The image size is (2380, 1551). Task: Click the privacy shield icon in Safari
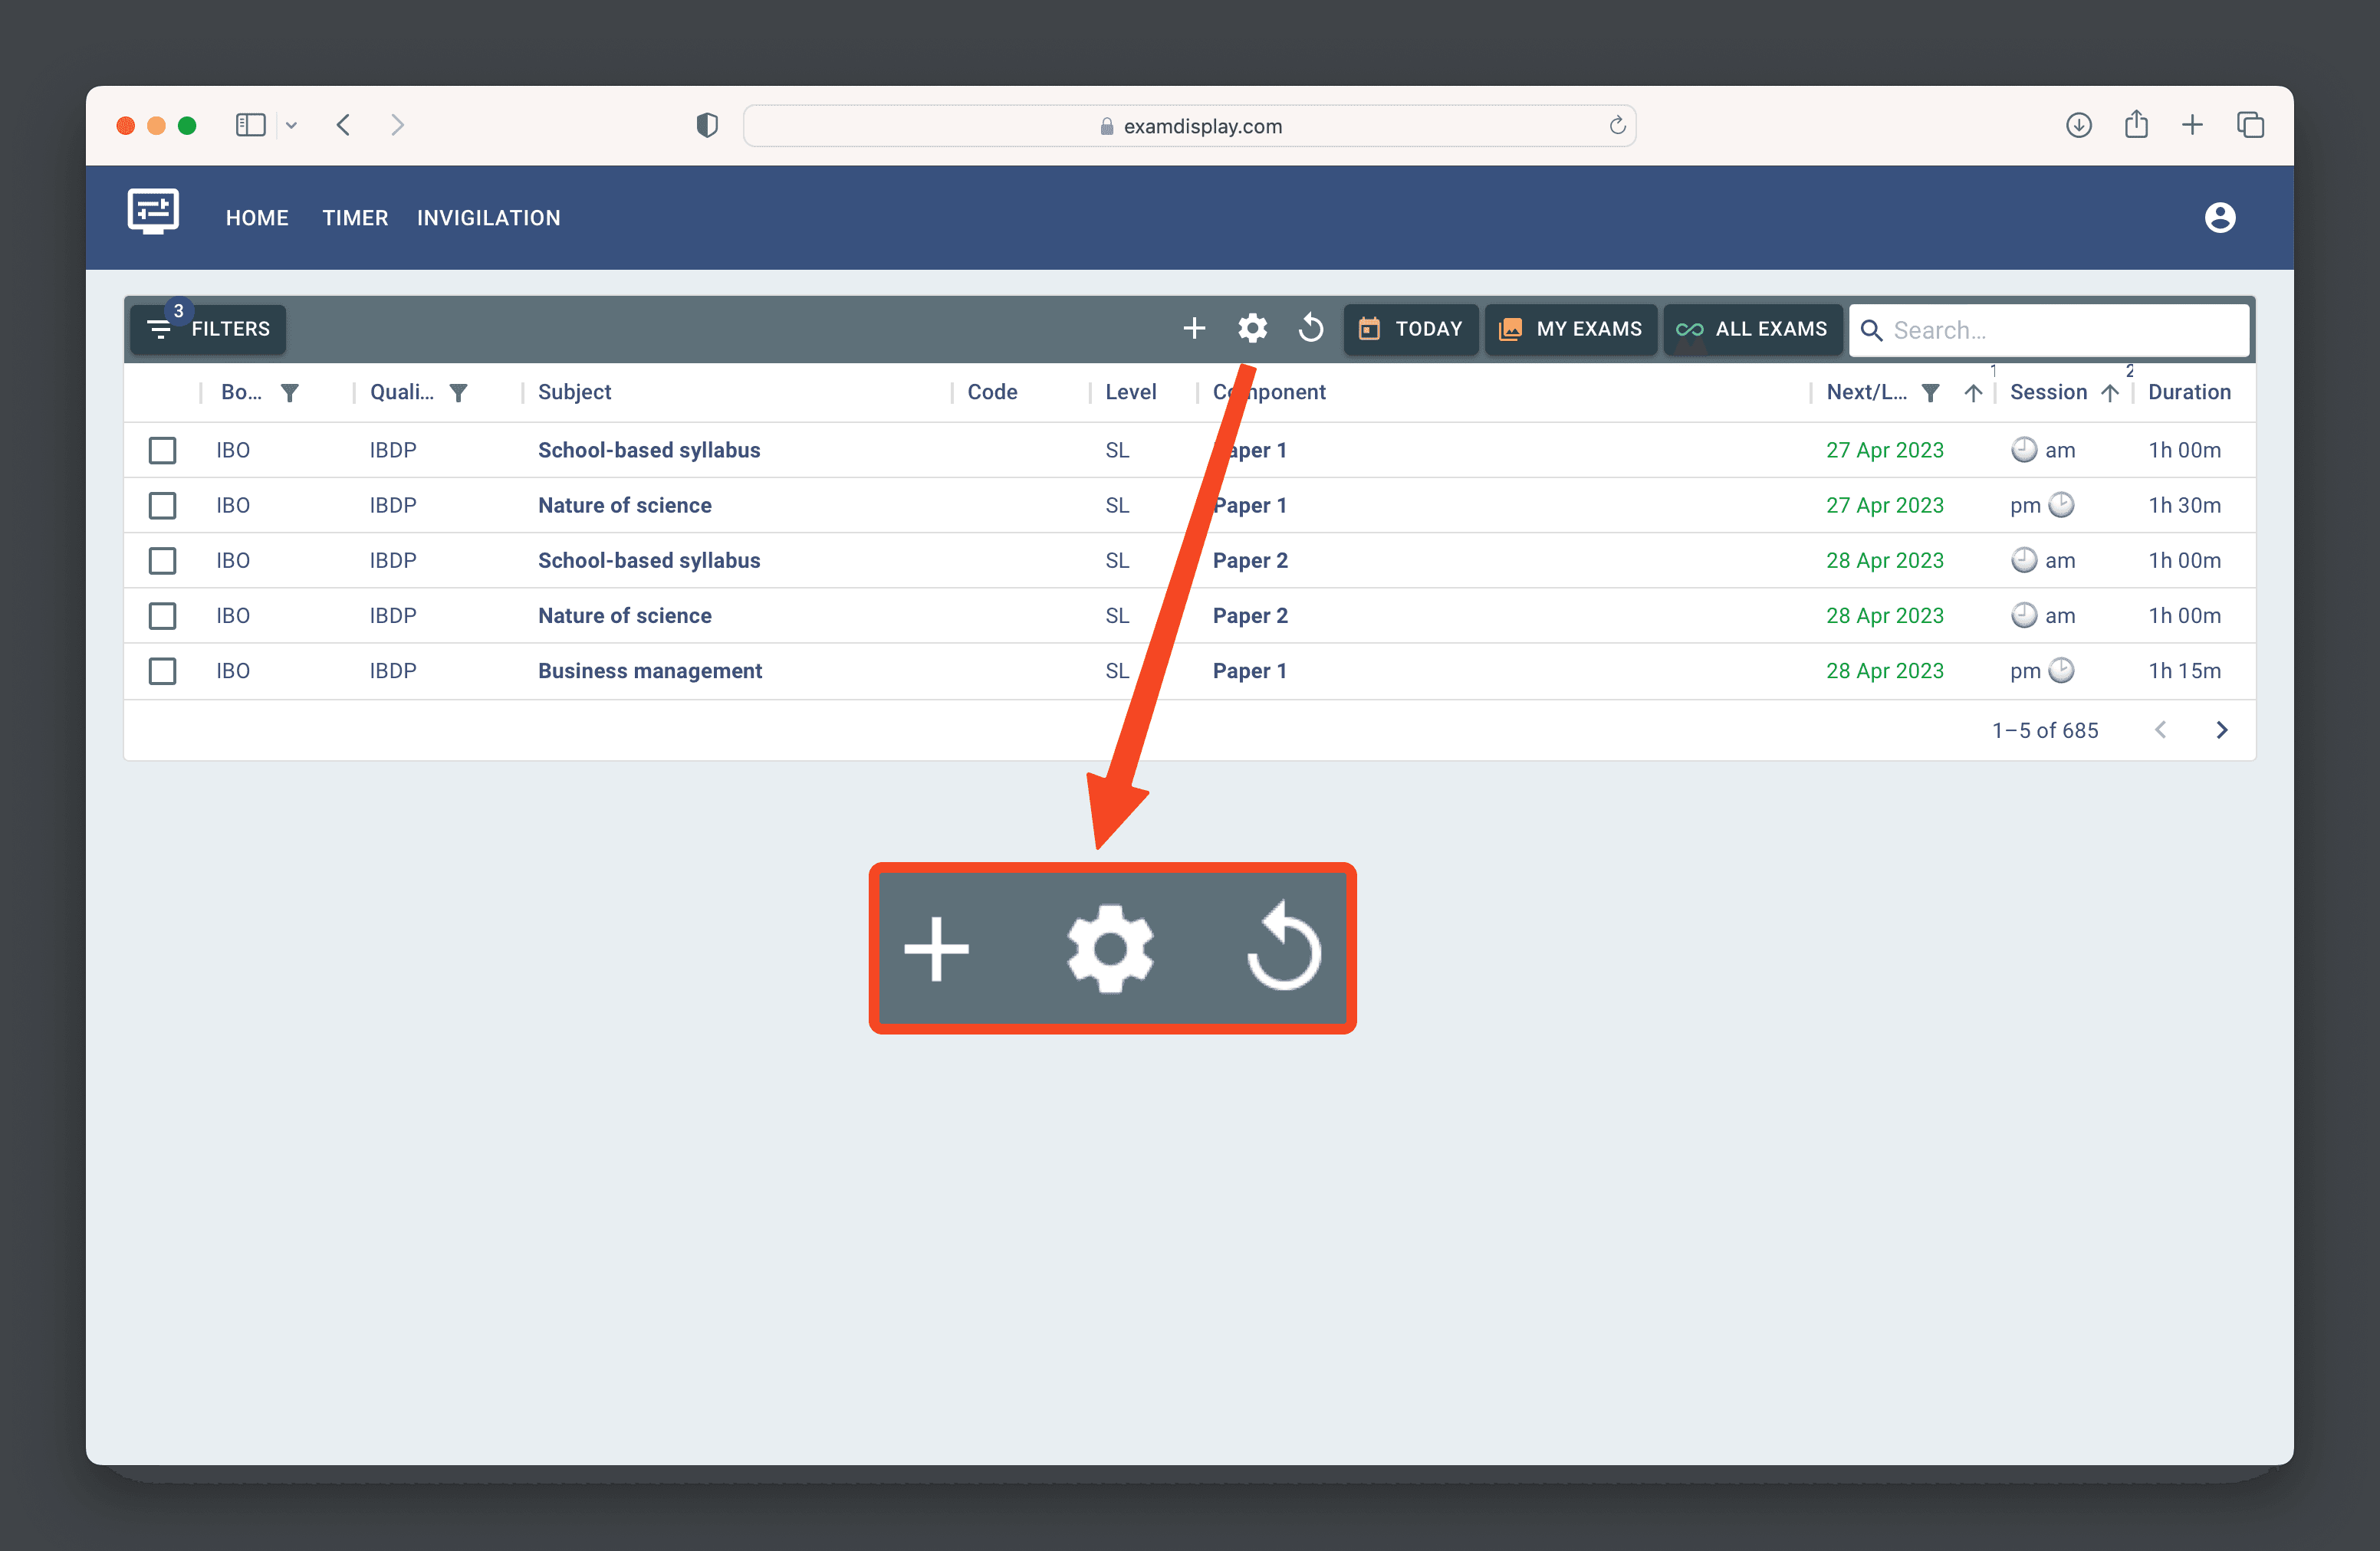707,125
